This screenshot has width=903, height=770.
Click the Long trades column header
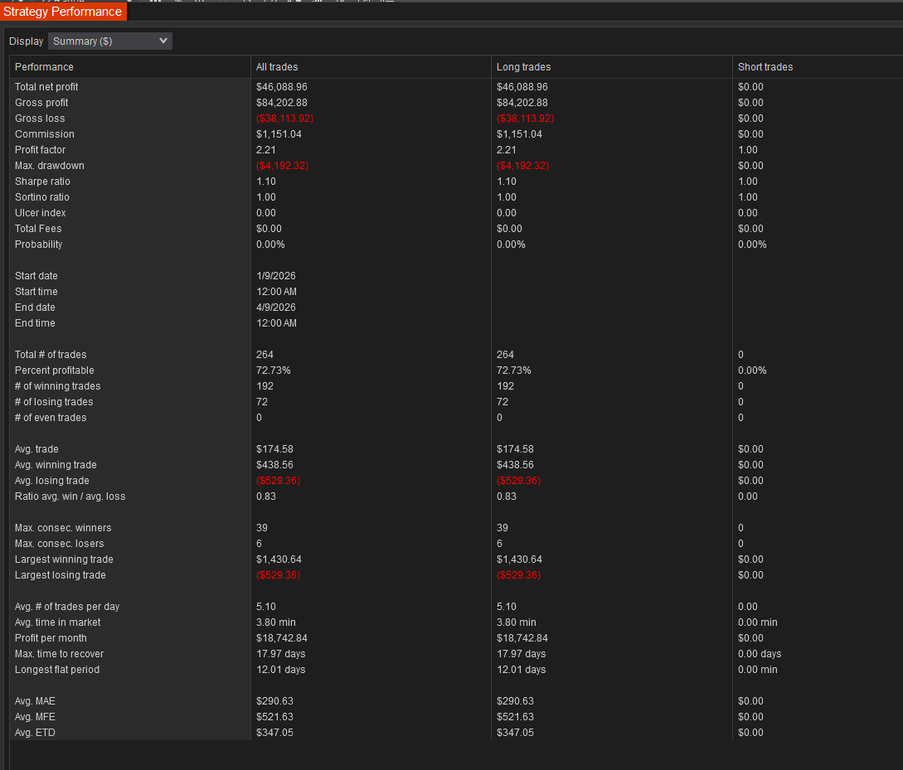(524, 67)
